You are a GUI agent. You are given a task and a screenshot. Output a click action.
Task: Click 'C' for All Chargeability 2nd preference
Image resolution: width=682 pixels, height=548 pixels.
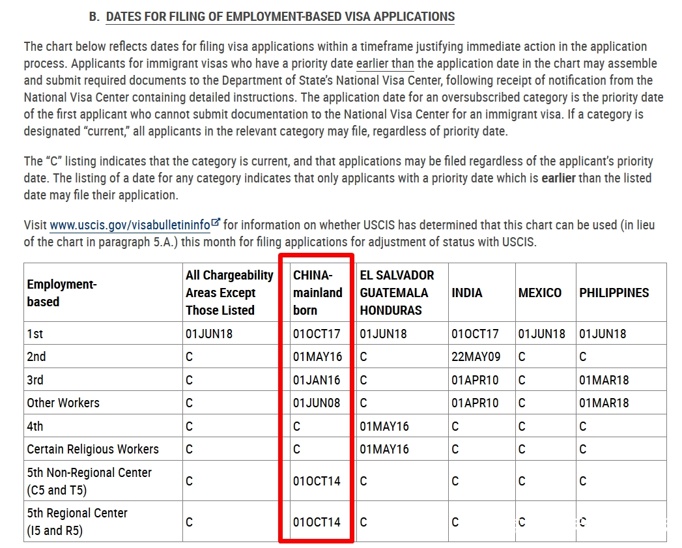click(189, 356)
